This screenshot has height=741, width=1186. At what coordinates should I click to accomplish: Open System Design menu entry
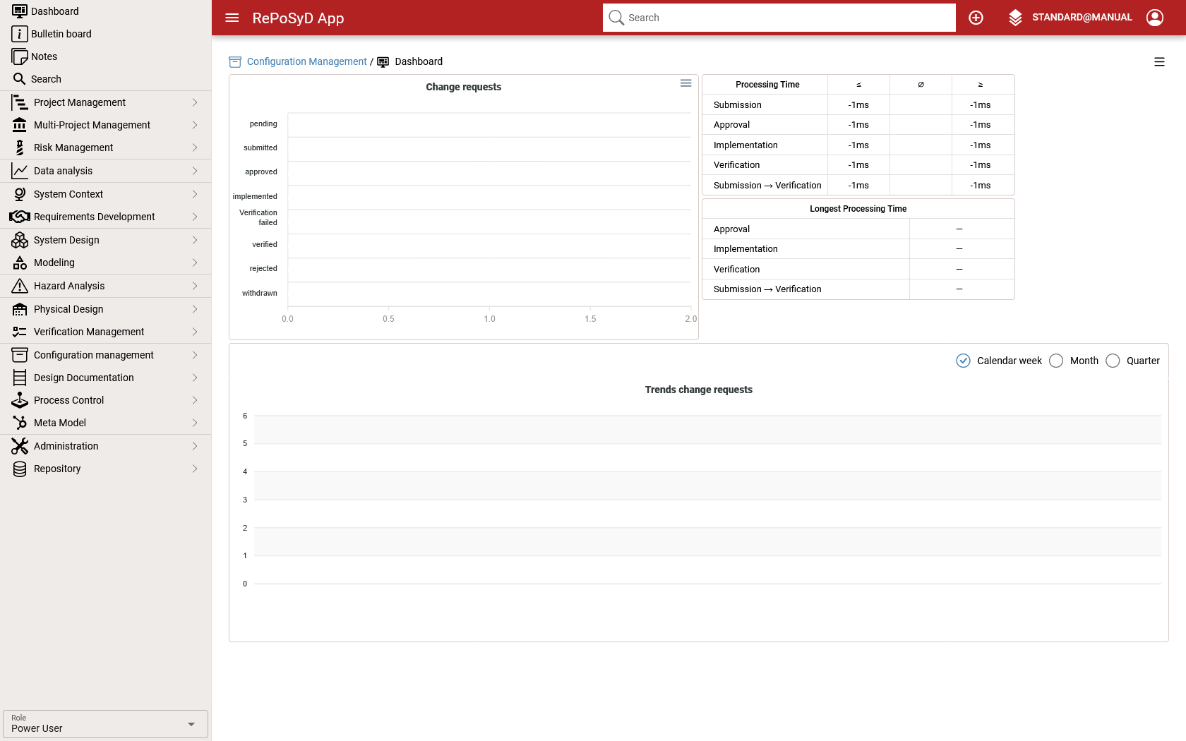coord(105,240)
